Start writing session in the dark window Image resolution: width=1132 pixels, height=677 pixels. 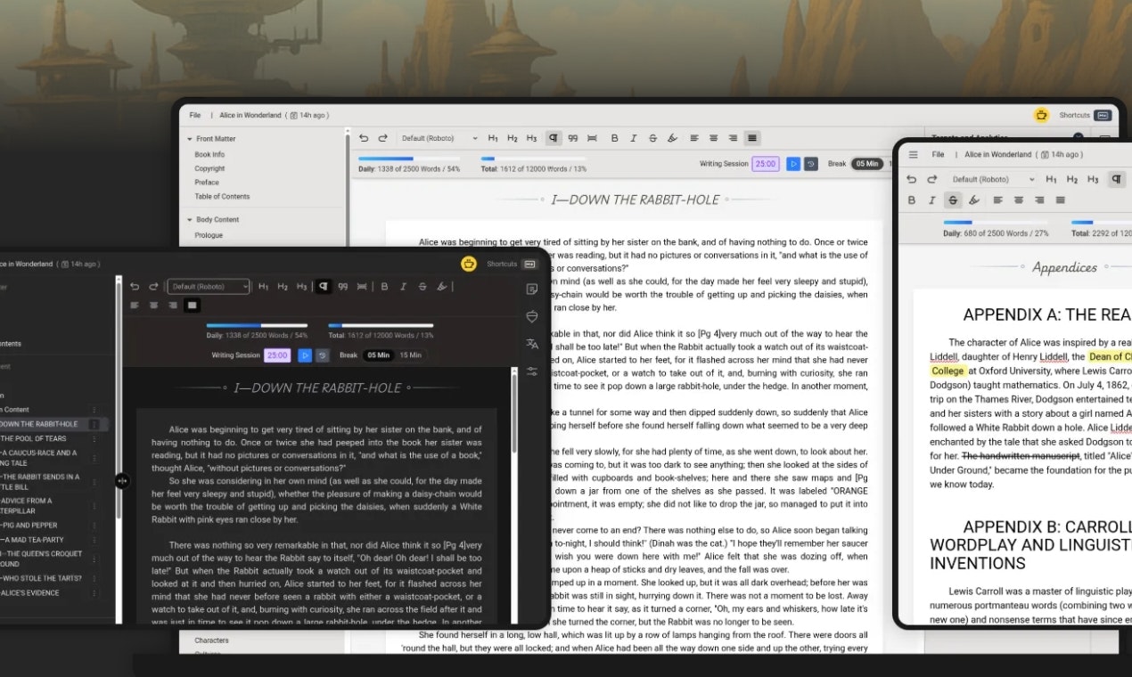305,355
